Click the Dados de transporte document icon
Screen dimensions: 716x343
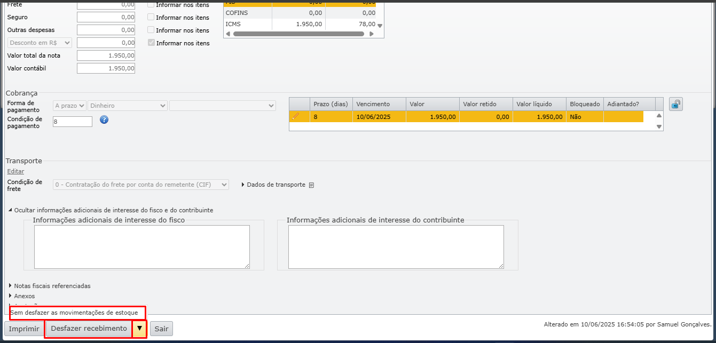point(312,185)
